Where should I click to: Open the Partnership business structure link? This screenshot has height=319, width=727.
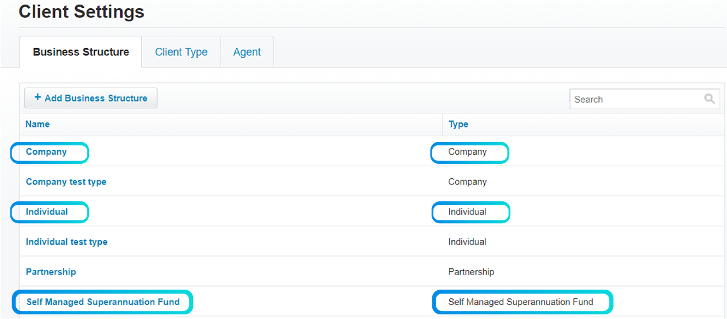pyautogui.click(x=51, y=272)
